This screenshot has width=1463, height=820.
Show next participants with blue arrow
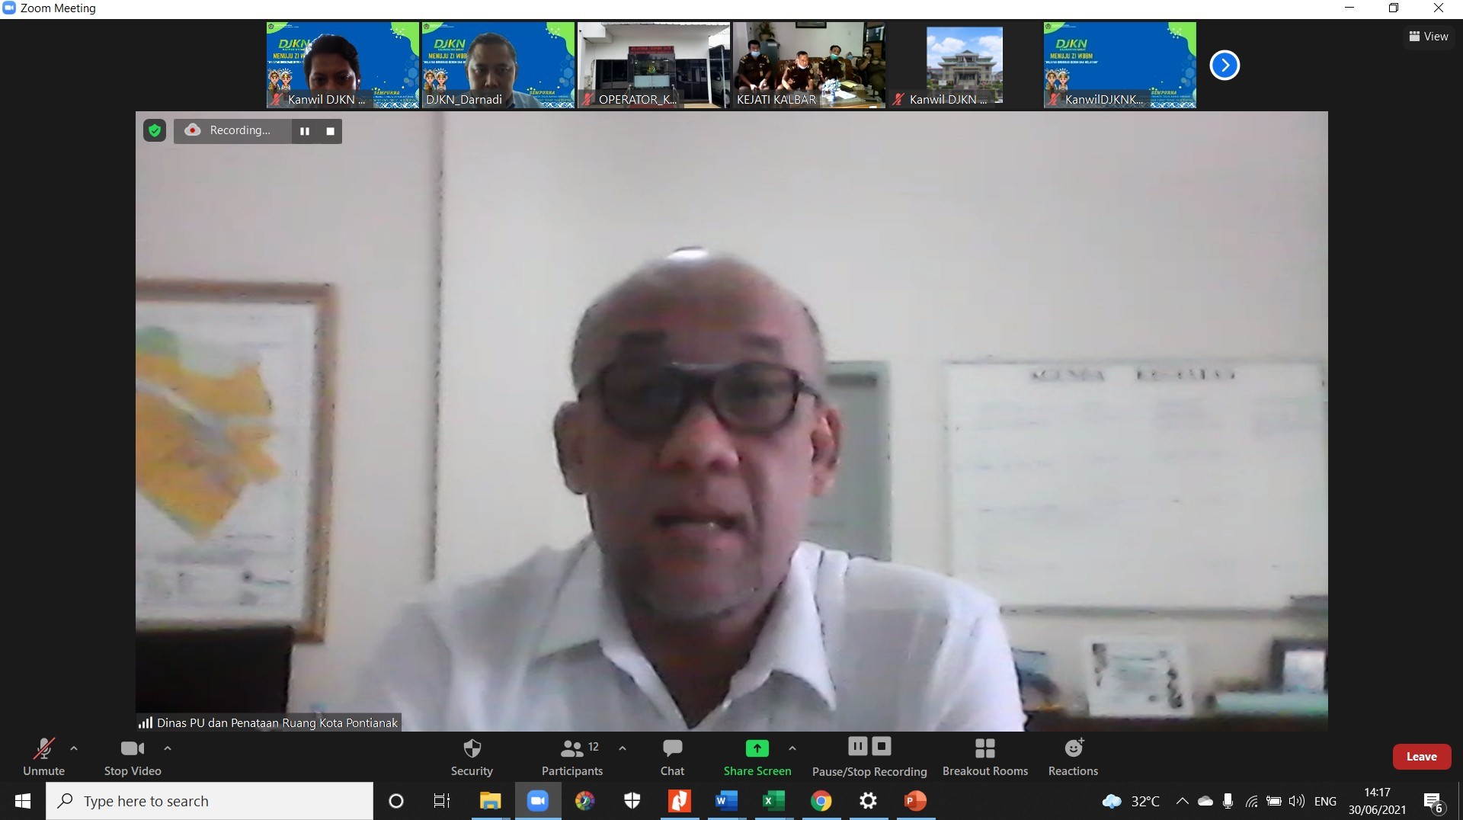coord(1225,66)
